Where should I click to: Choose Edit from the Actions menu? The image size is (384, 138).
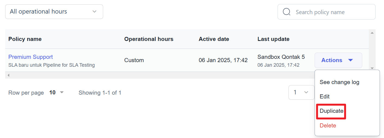pyautogui.click(x=325, y=97)
